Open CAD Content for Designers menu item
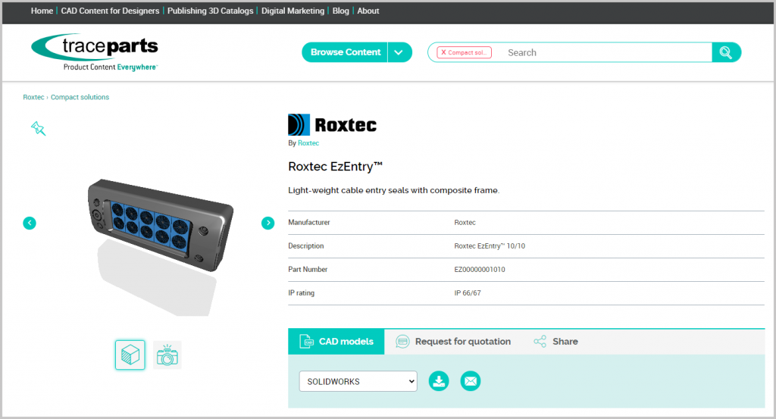This screenshot has width=776, height=419. pyautogui.click(x=110, y=11)
